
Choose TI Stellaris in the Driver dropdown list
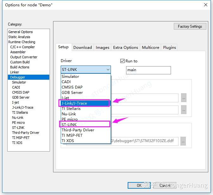86,109
